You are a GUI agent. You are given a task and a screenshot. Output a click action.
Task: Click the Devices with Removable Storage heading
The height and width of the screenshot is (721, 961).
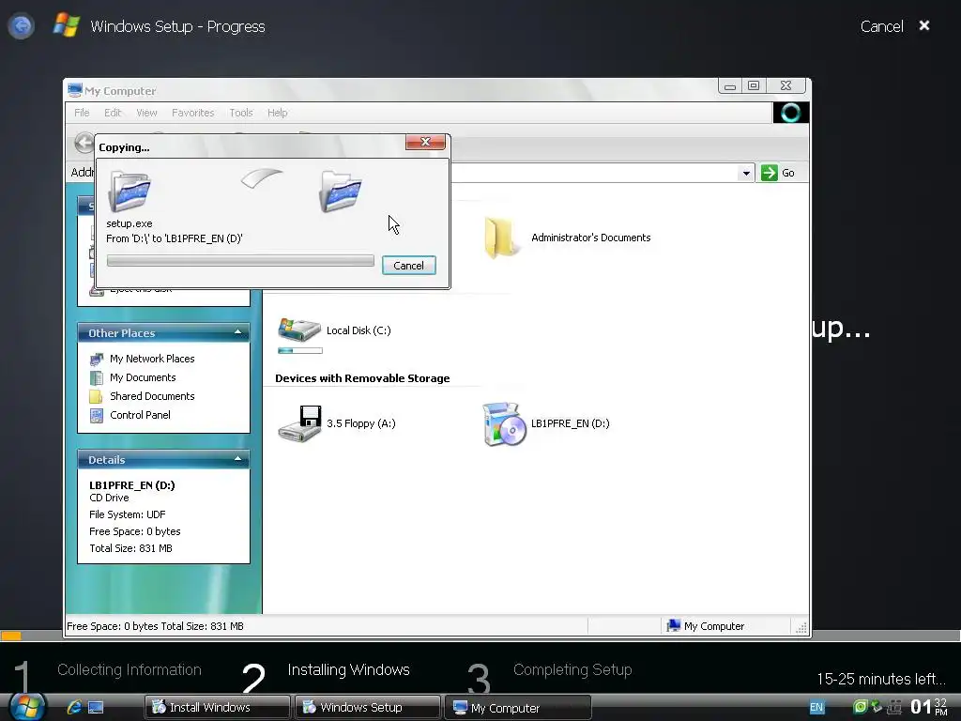click(362, 378)
